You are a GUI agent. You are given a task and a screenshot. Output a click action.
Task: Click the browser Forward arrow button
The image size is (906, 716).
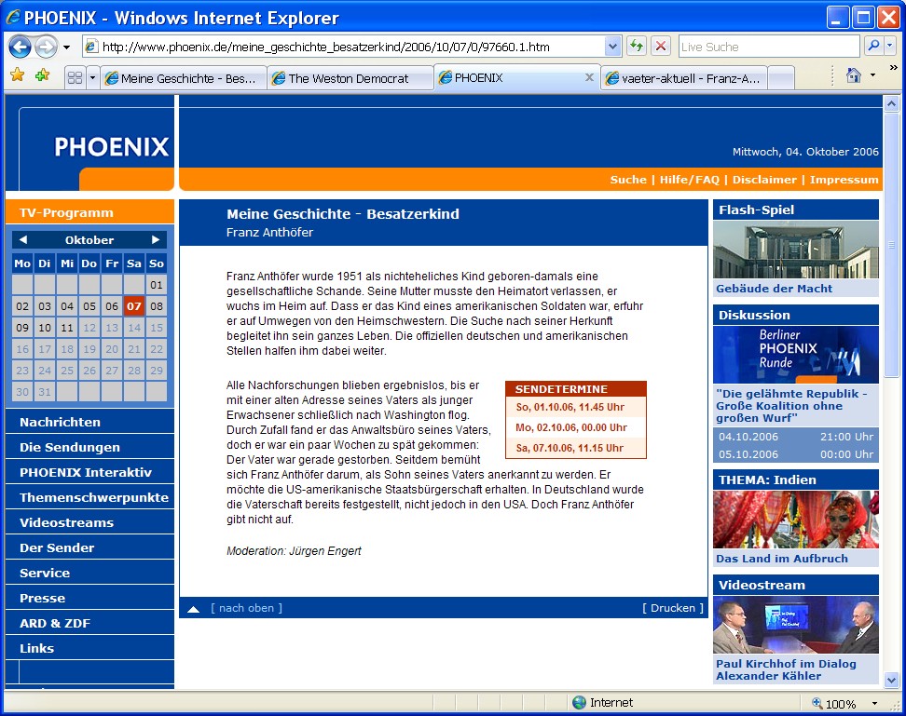[x=47, y=47]
